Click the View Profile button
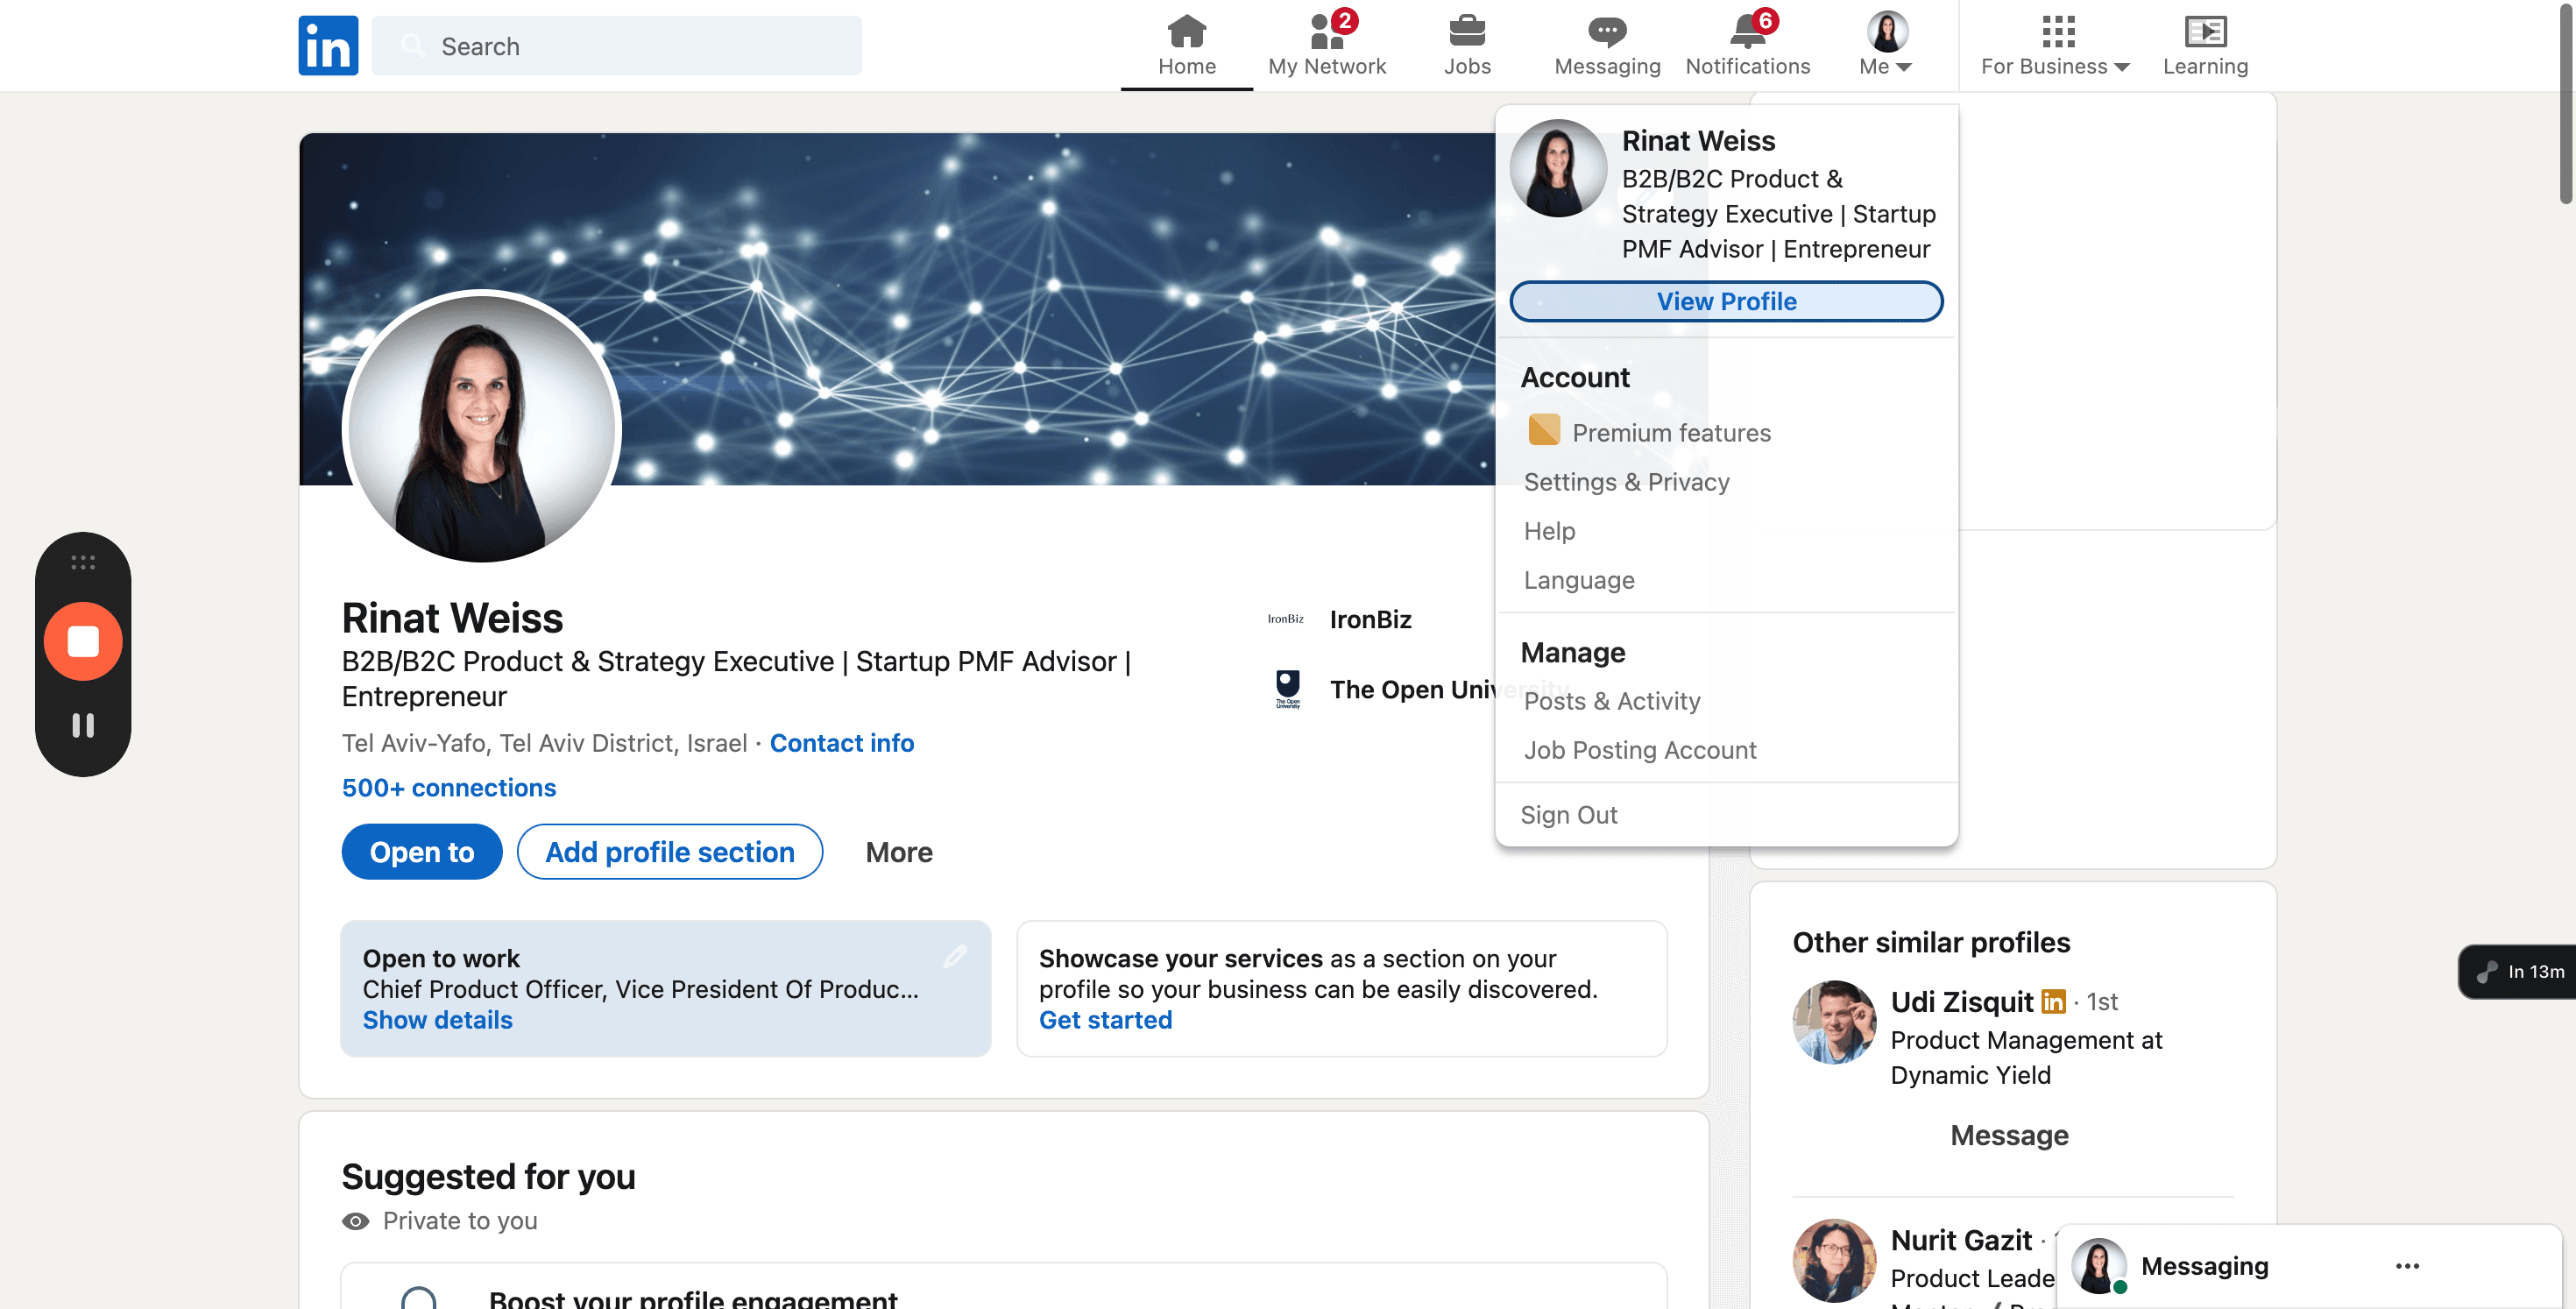The image size is (2576, 1309). coord(1726,301)
